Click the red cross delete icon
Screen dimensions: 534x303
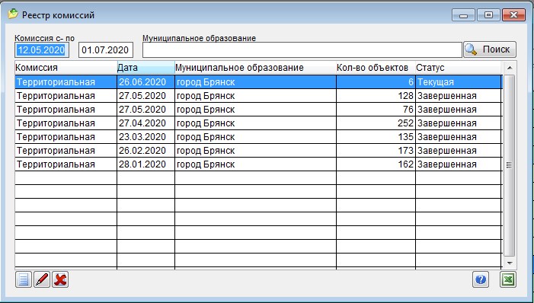(x=60, y=279)
